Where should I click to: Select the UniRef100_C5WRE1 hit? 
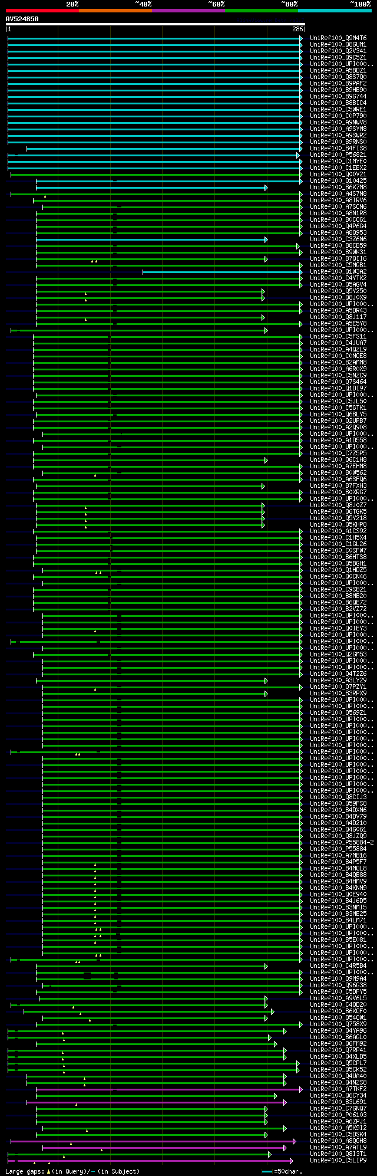(x=338, y=110)
